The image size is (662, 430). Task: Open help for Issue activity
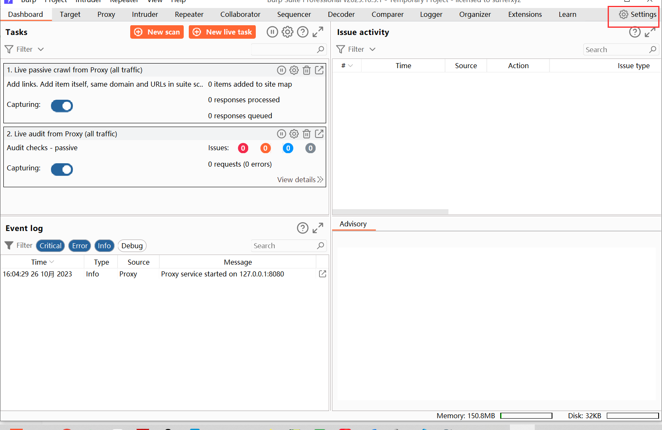635,32
